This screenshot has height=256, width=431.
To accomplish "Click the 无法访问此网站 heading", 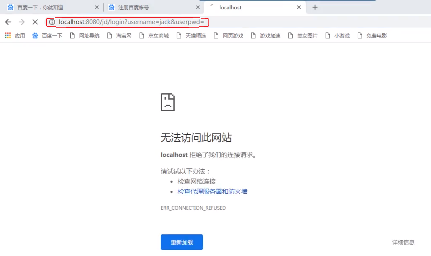I will pyautogui.click(x=196, y=138).
